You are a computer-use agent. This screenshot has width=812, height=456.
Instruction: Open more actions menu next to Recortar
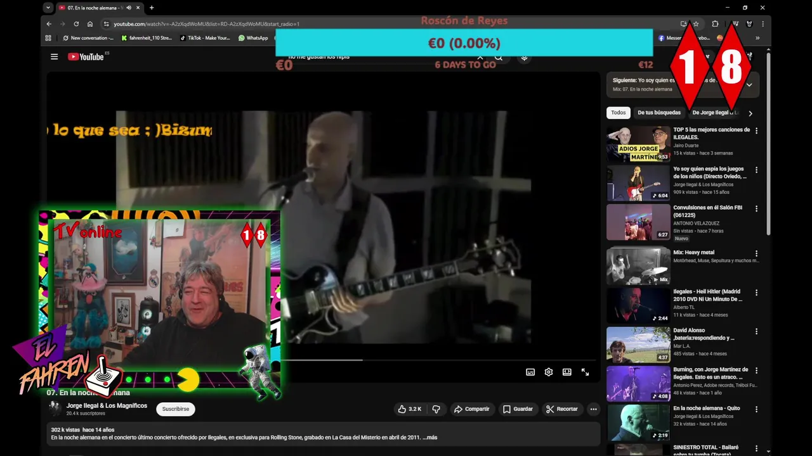pos(593,409)
